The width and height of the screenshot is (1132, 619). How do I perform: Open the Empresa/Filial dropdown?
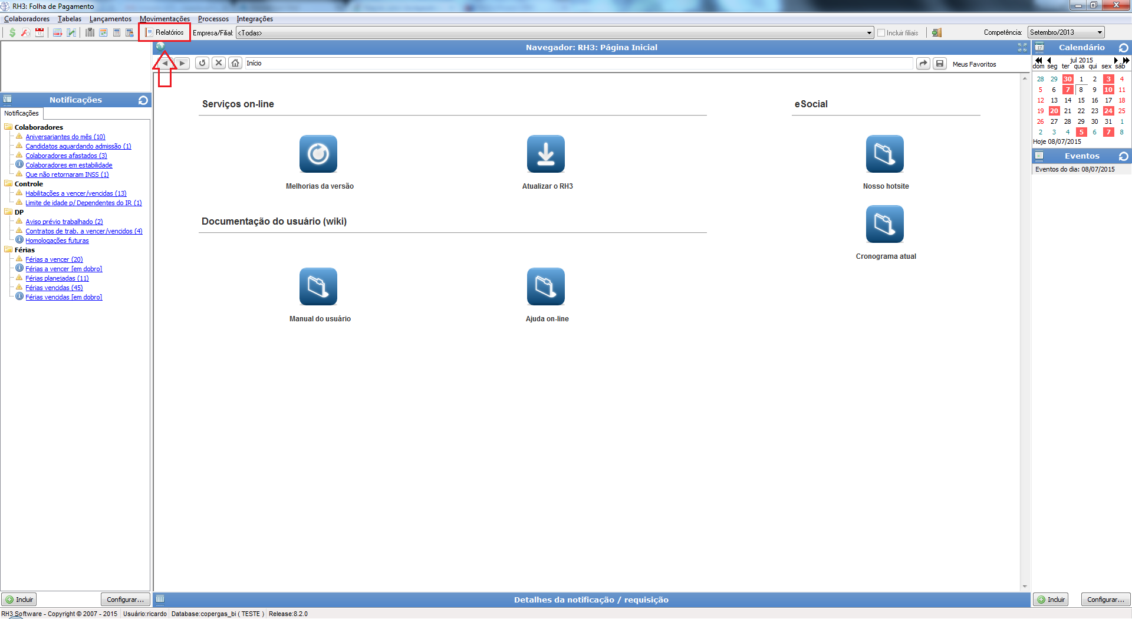869,33
